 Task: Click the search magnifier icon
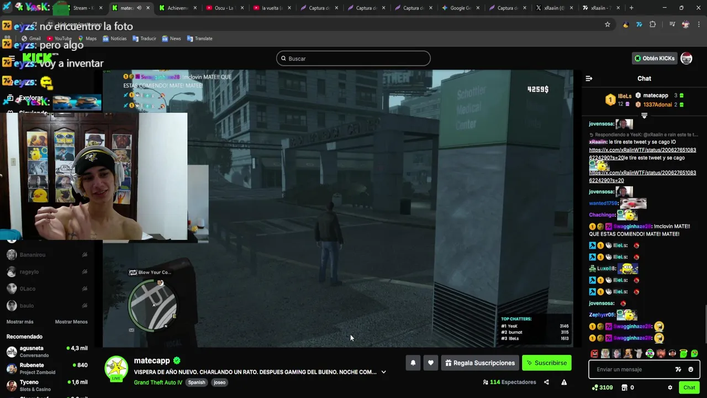[x=283, y=59]
